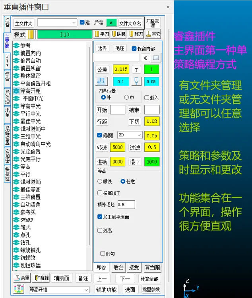The width and height of the screenshot is (252, 298).
Task: Select the 中 tool position radio
Action: click(x=126, y=97)
